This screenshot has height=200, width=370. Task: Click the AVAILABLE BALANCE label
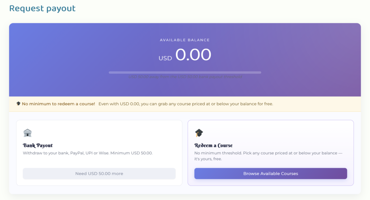coord(185,40)
